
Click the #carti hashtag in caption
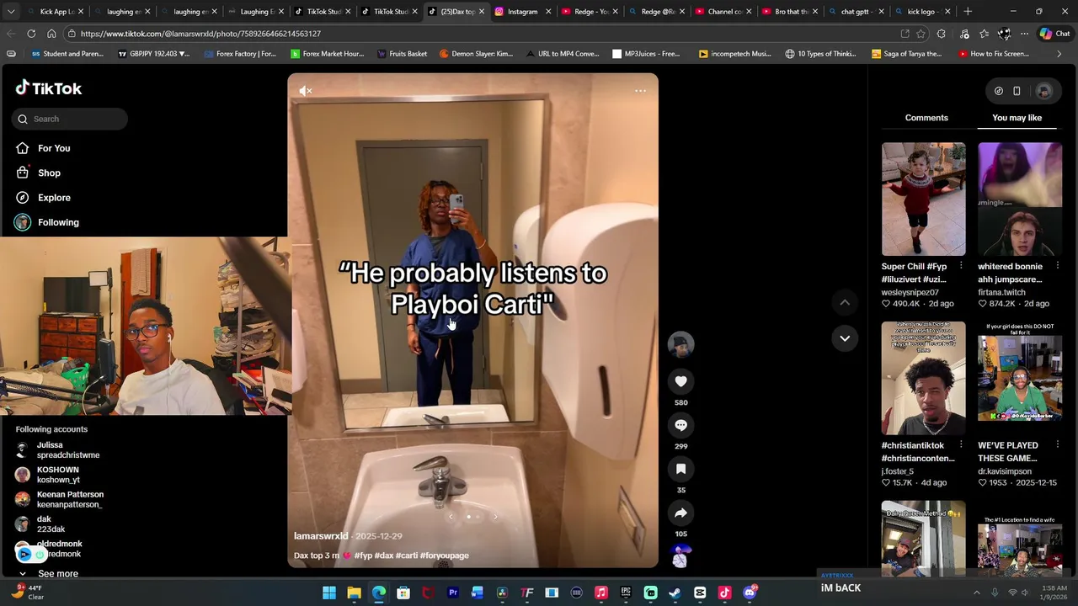click(x=407, y=555)
